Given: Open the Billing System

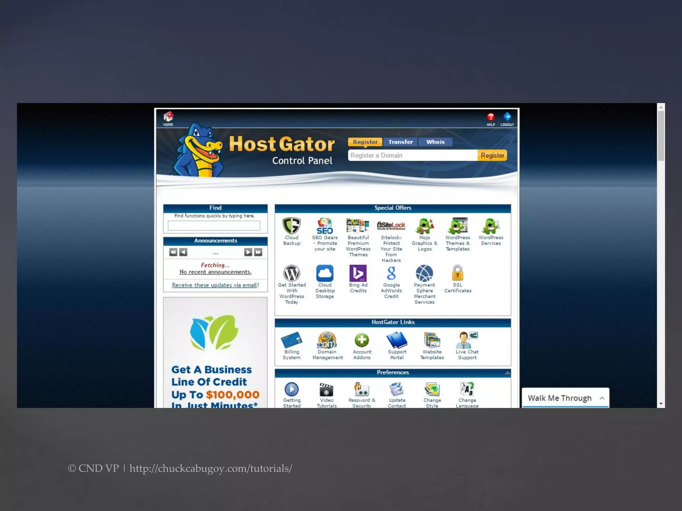Looking at the screenshot, I should [291, 346].
